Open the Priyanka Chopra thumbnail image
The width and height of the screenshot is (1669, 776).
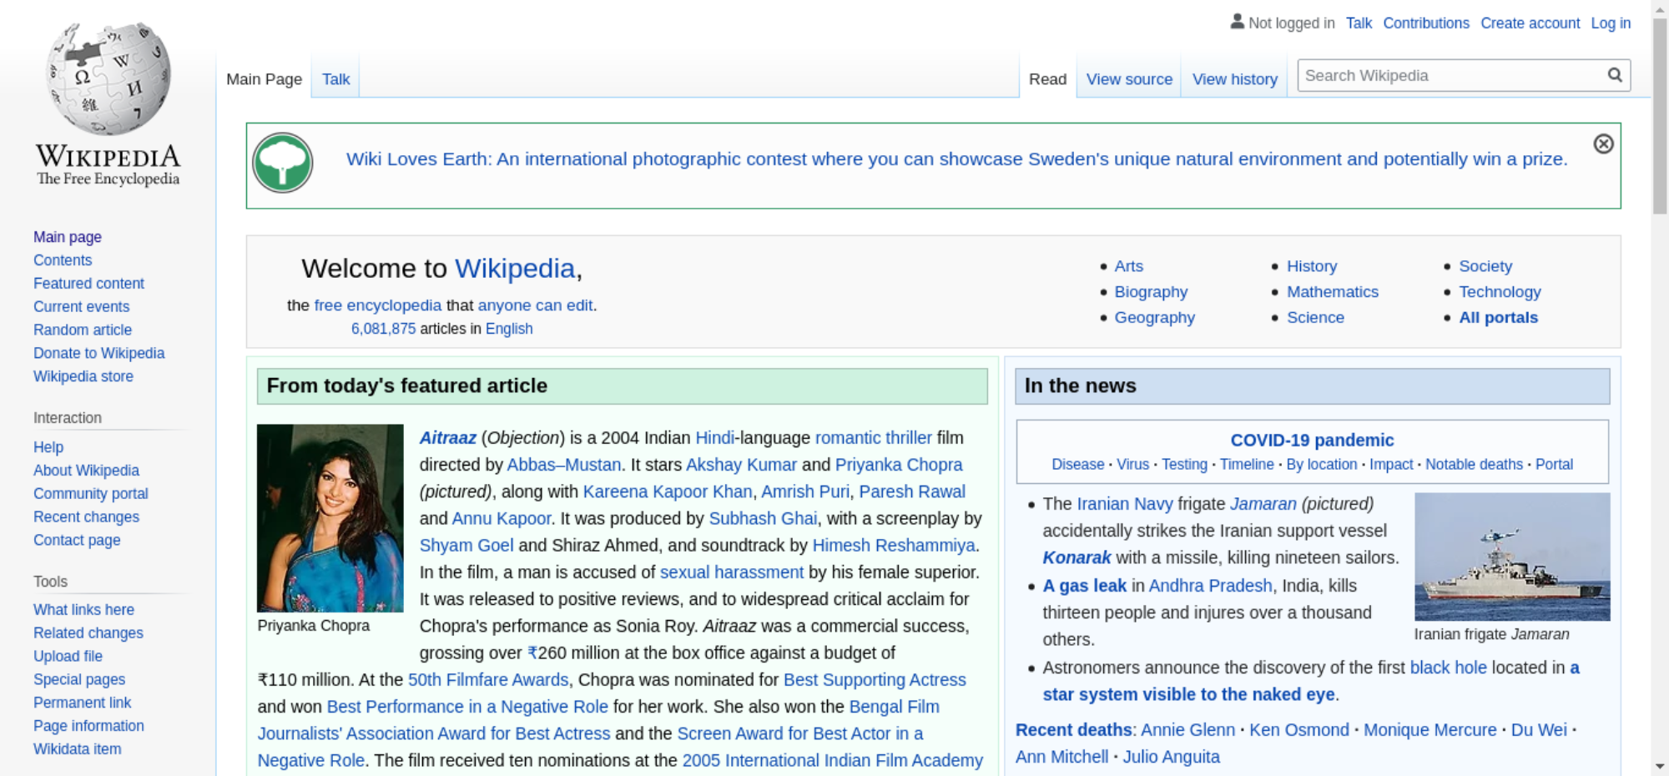[x=330, y=517]
